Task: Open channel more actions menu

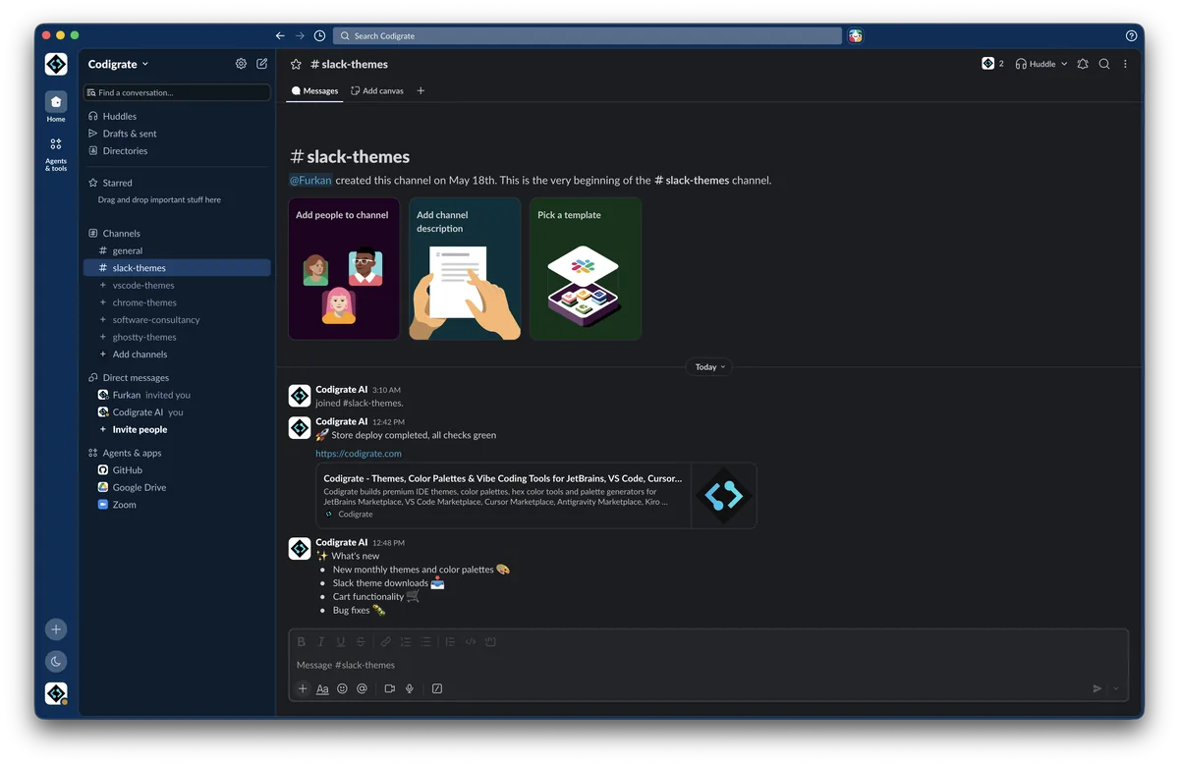Action: [1125, 64]
